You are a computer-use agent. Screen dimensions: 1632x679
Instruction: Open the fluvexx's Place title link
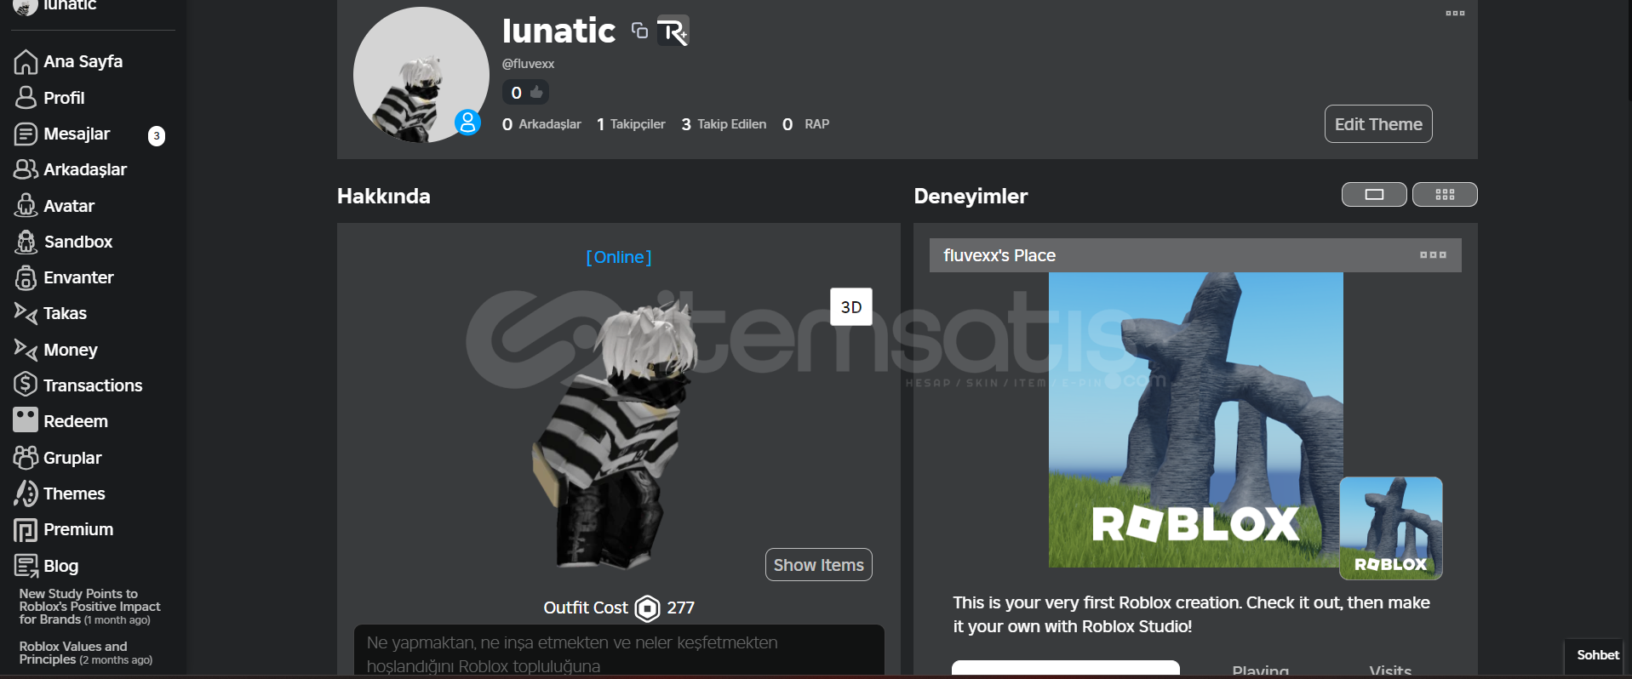(x=999, y=255)
